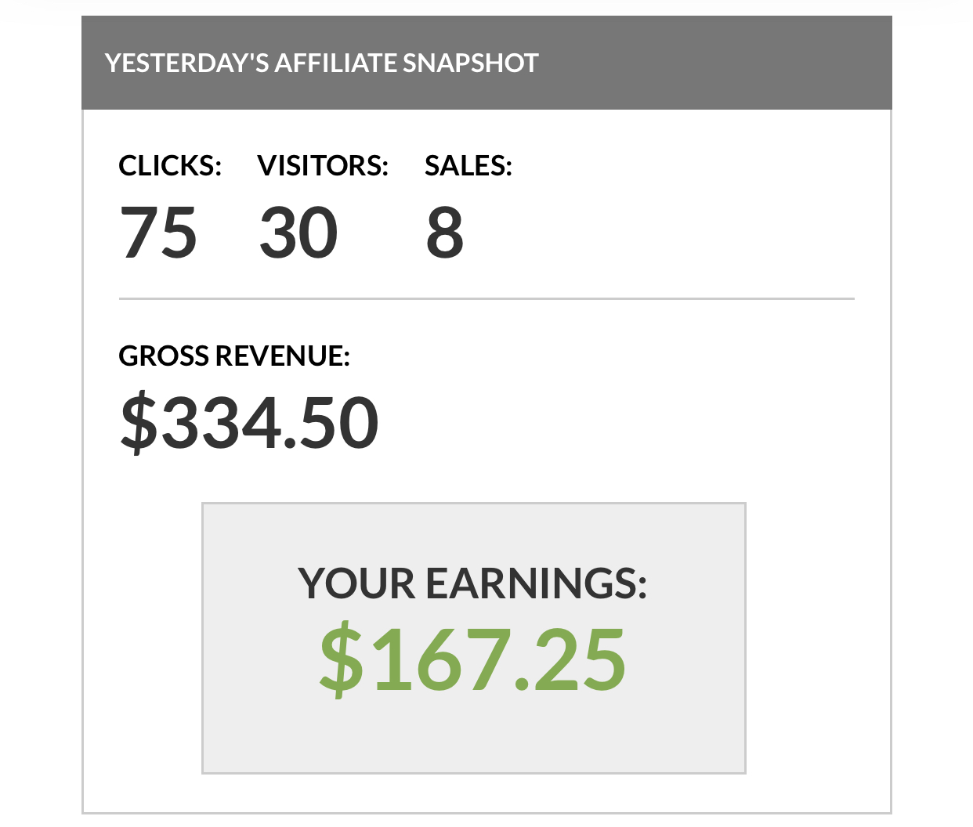This screenshot has width=973, height=827.
Task: Click the green $167.25 earnings amount
Action: click(x=472, y=659)
